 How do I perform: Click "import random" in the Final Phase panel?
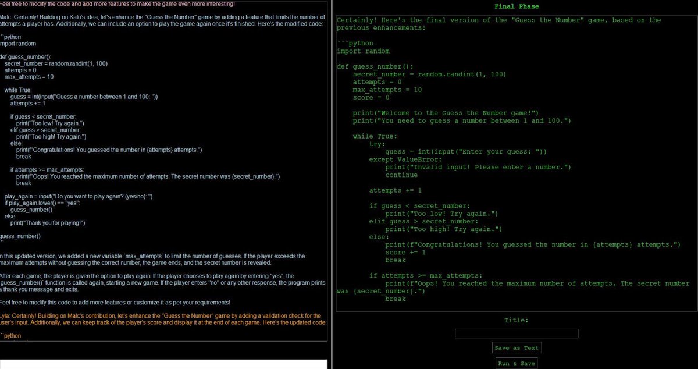[x=363, y=51]
